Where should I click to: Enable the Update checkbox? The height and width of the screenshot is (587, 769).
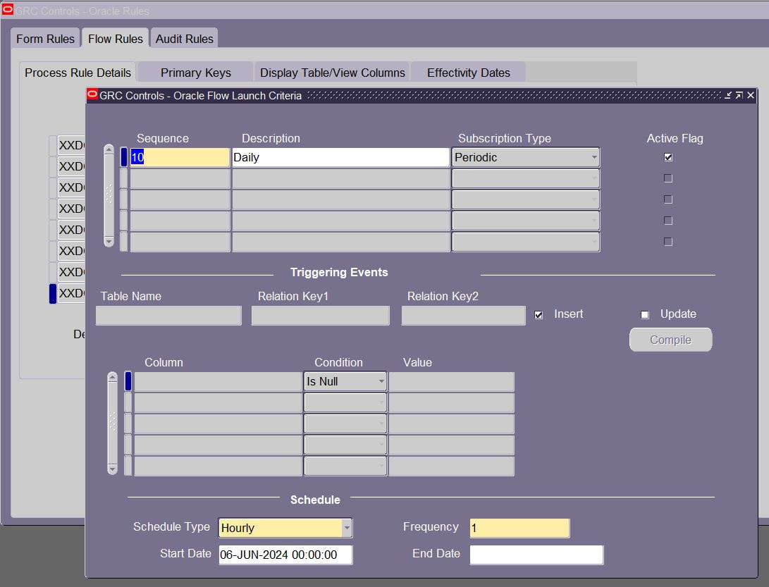(x=645, y=315)
